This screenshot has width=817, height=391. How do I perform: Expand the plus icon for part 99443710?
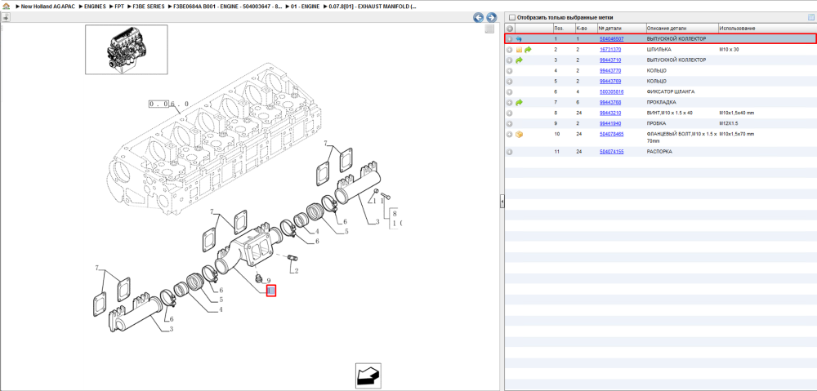[x=510, y=60]
